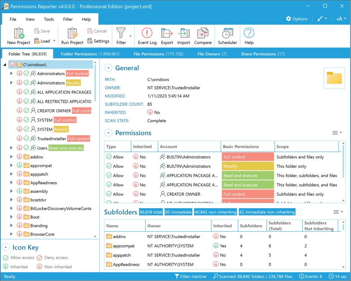Click the Import icon
This screenshot has width=351, height=281.
183,33
